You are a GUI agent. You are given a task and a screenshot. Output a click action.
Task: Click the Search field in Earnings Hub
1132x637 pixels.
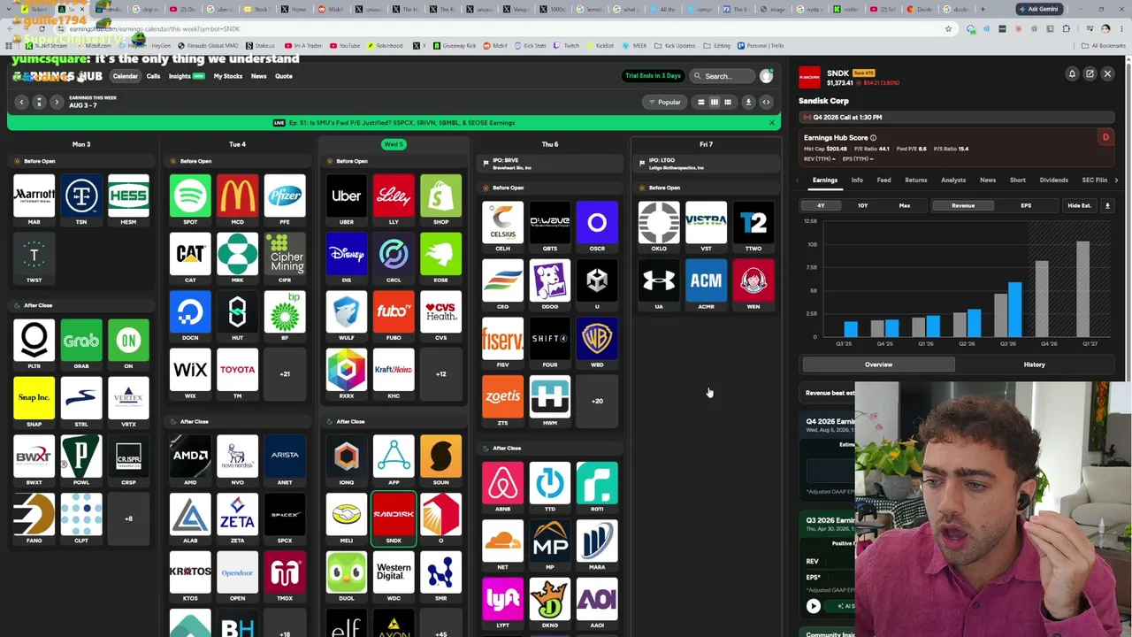(723, 76)
